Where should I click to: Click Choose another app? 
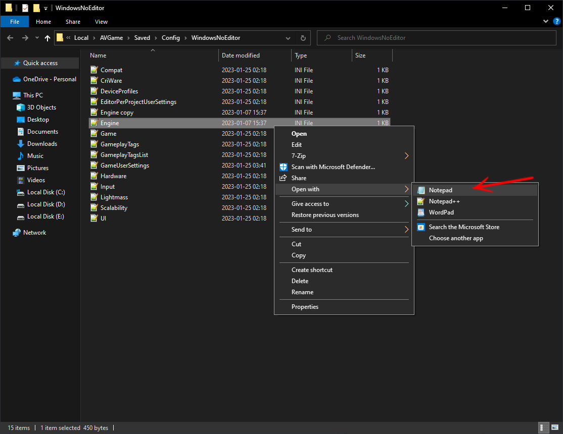(475, 238)
